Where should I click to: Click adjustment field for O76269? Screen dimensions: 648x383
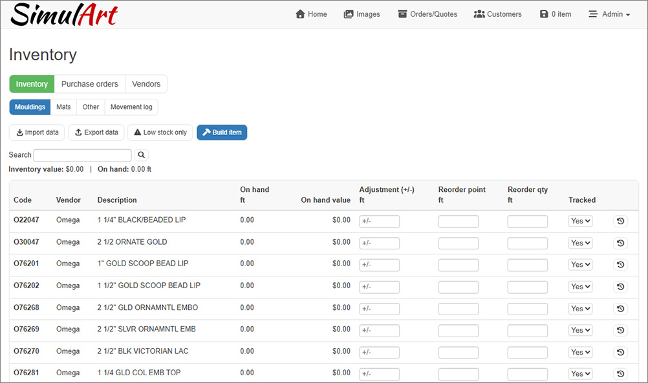click(380, 331)
